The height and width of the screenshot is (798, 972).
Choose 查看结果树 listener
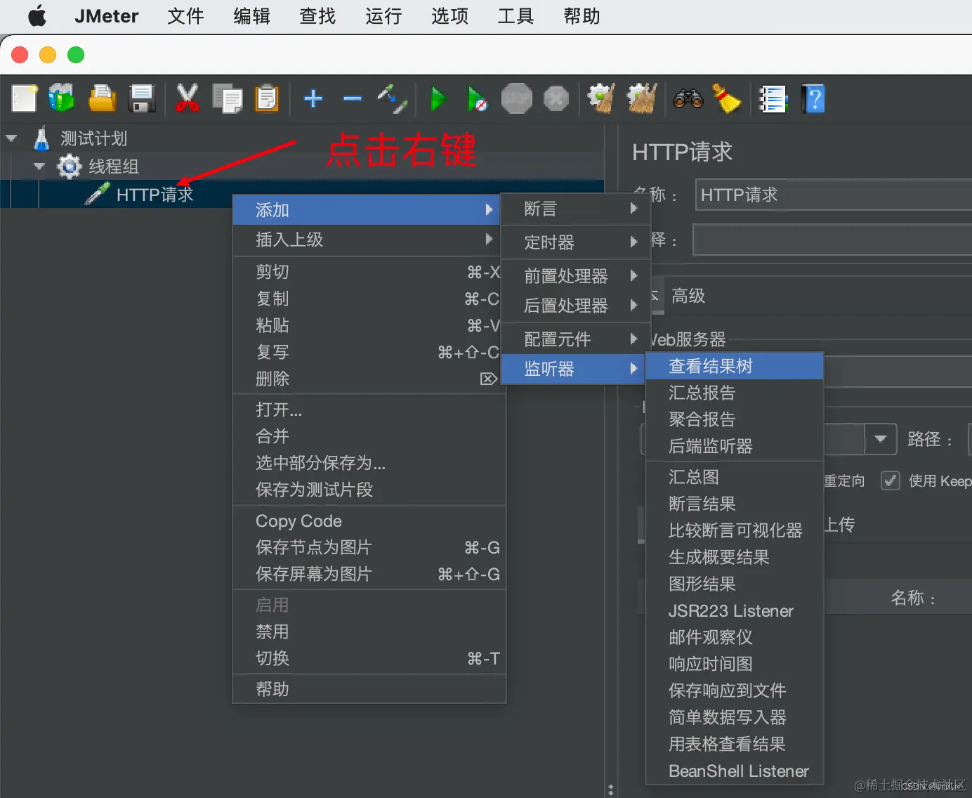pos(734,366)
